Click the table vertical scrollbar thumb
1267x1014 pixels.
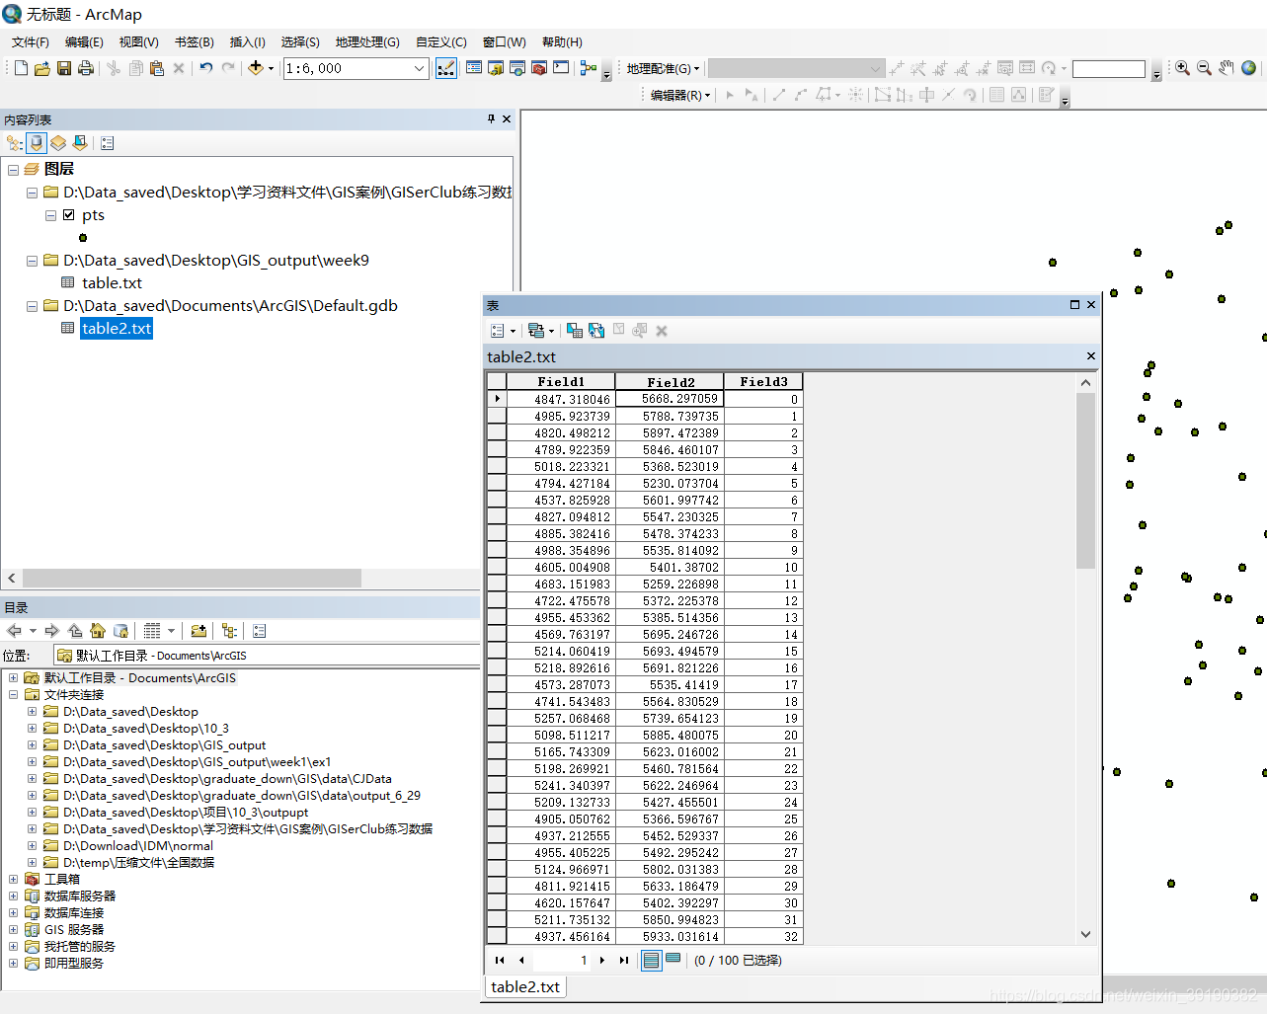tap(1085, 481)
